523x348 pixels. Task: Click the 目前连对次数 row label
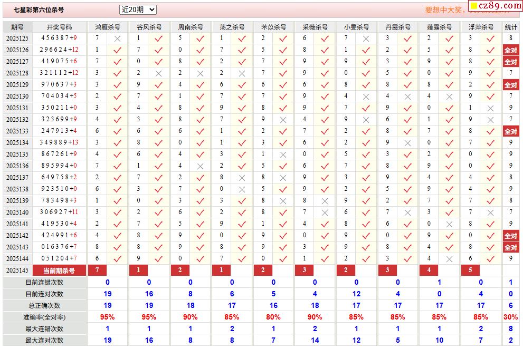pos(44,294)
